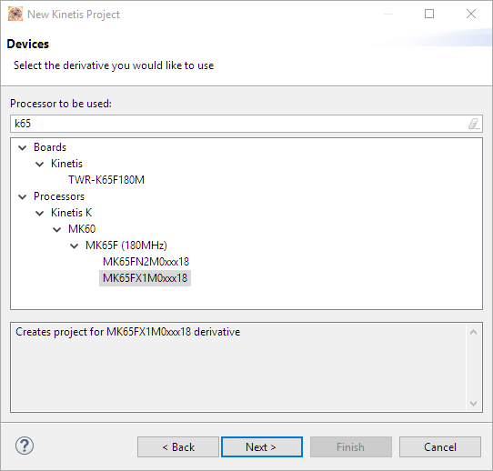Select the TWR-K65F180M board
The image size is (493, 471).
[106, 180]
